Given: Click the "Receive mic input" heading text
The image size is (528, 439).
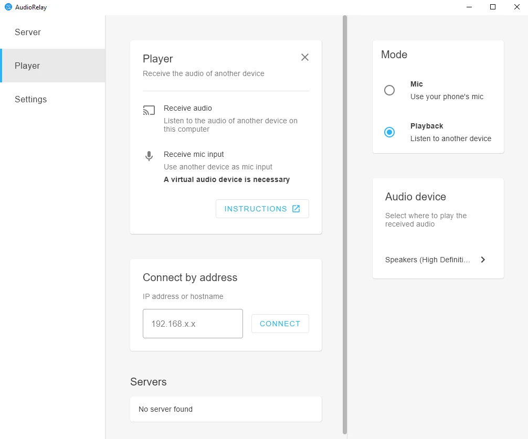Looking at the screenshot, I should tap(194, 154).
